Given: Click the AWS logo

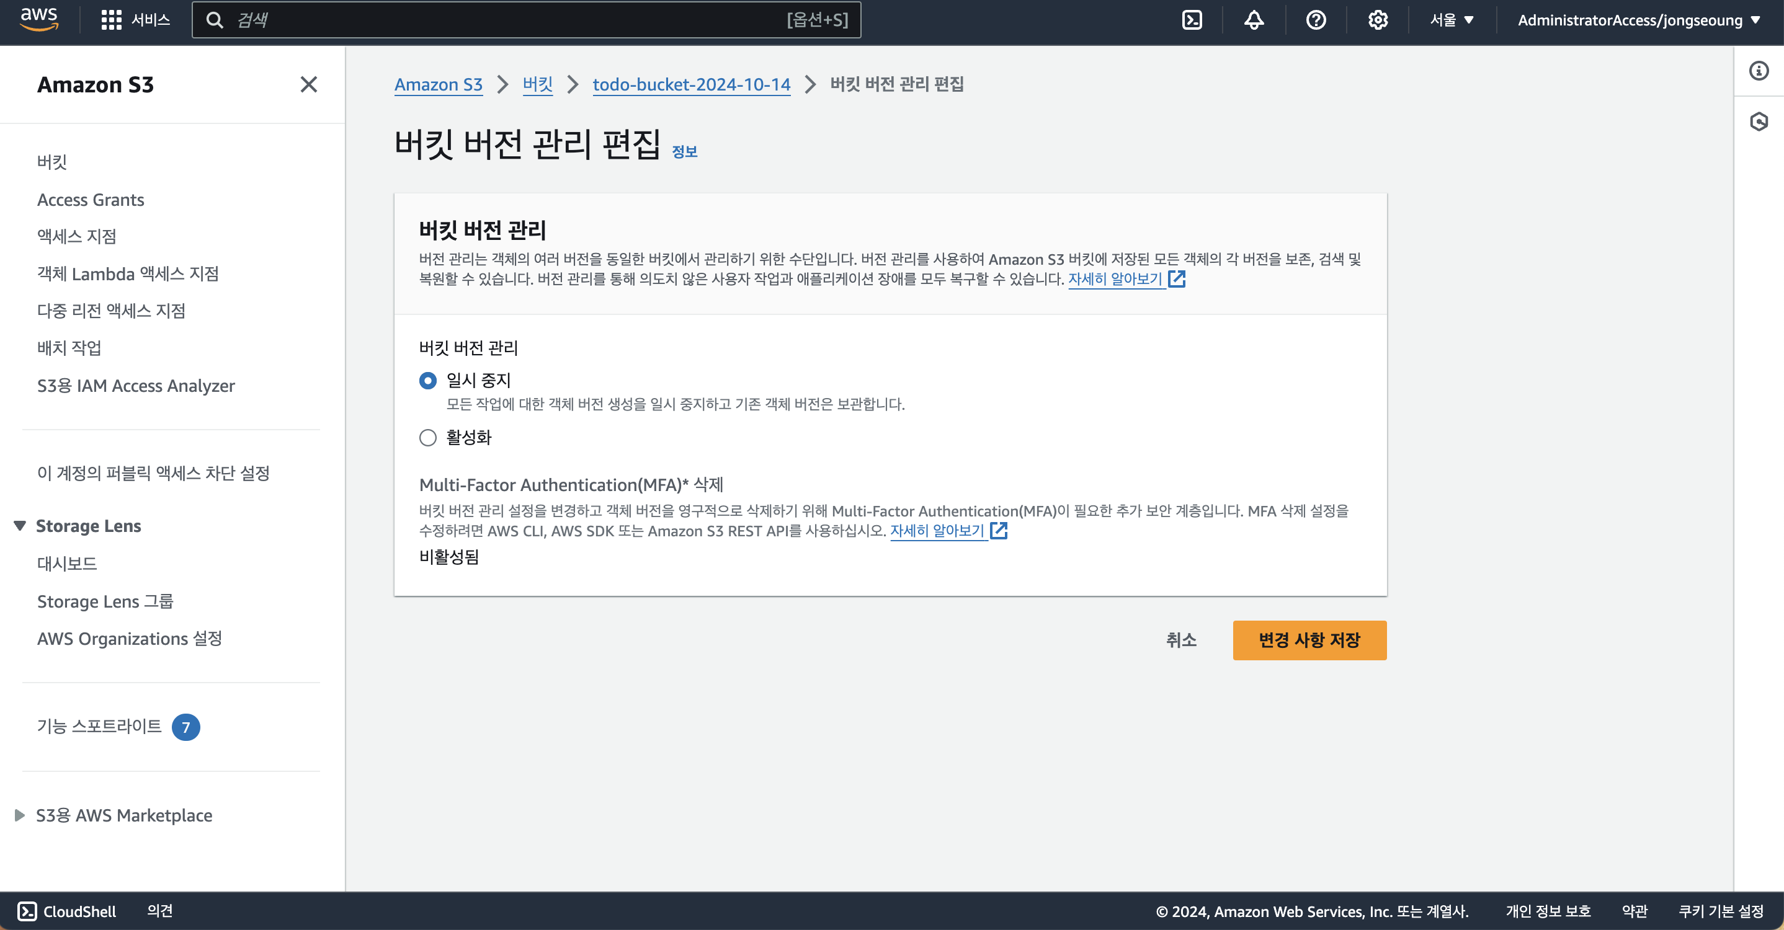Looking at the screenshot, I should (39, 19).
